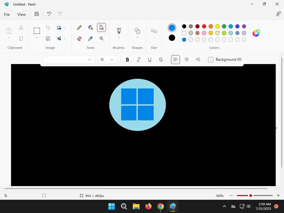Click the Cut scissors icon
This screenshot has width=284, height=213.
click(21, 27)
